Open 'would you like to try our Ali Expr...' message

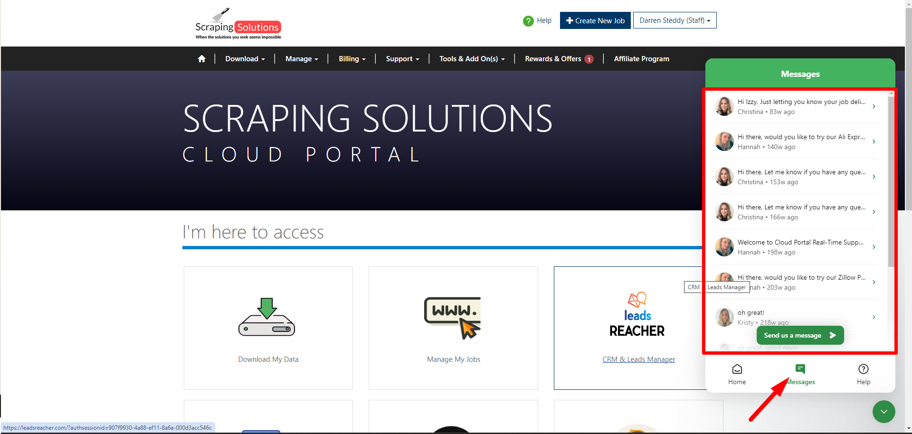pyautogui.click(x=801, y=137)
